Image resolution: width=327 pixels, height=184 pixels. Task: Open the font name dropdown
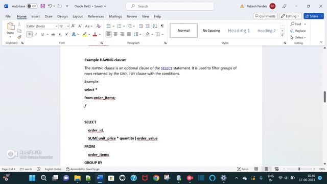pyautogui.click(x=57, y=26)
